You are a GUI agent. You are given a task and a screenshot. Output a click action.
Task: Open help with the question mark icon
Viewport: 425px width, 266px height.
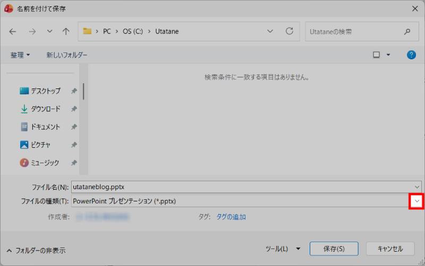pyautogui.click(x=411, y=55)
